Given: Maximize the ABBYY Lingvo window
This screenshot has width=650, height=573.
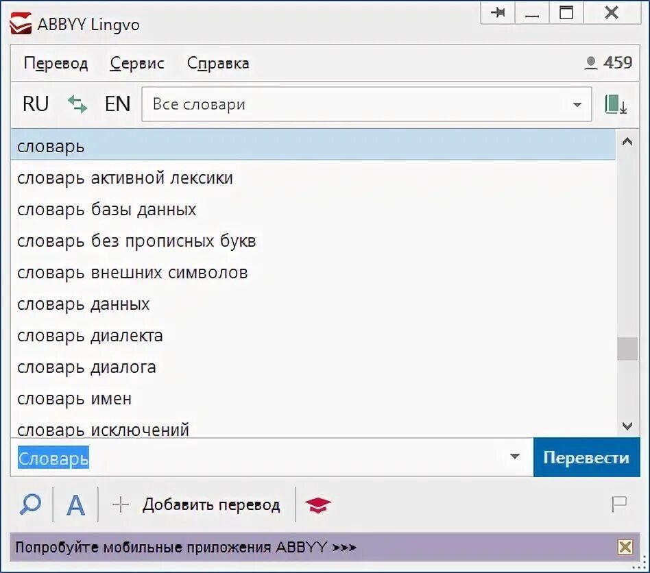Looking at the screenshot, I should (566, 12).
